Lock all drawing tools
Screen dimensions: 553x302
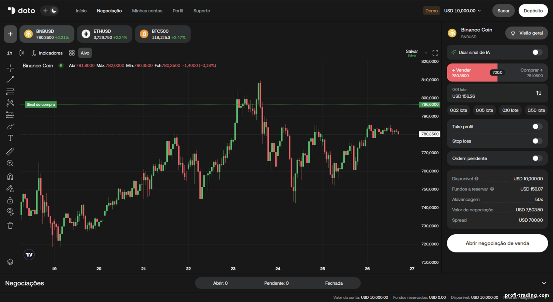pyautogui.click(x=10, y=200)
